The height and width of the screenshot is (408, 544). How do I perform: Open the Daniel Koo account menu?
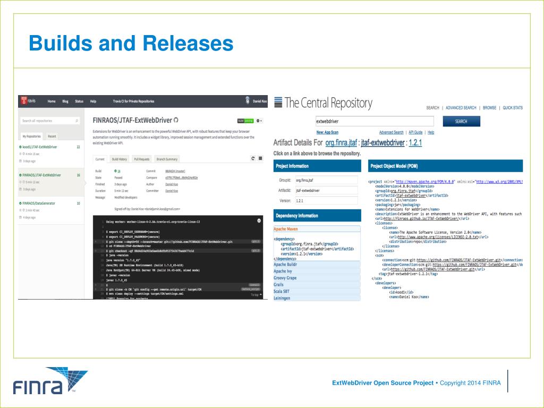click(260, 101)
